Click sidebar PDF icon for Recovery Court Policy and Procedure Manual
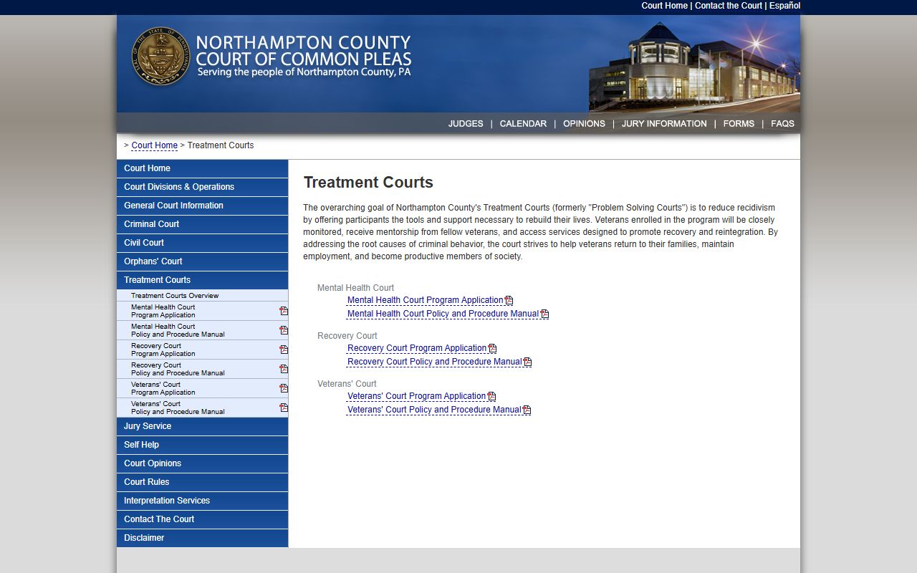 (x=284, y=369)
